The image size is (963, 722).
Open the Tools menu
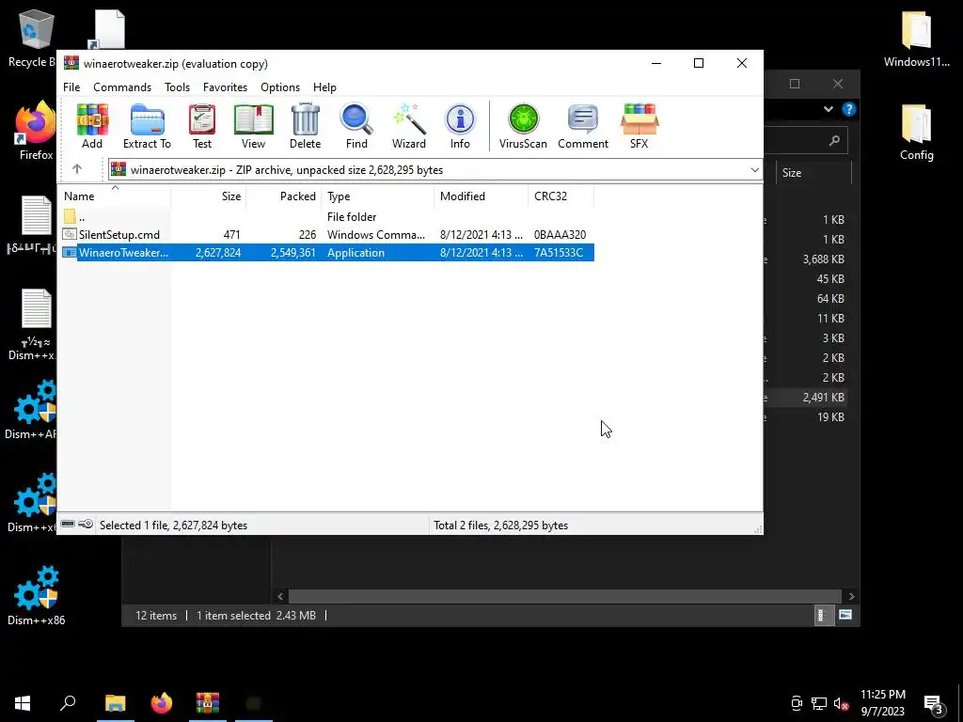(x=177, y=87)
